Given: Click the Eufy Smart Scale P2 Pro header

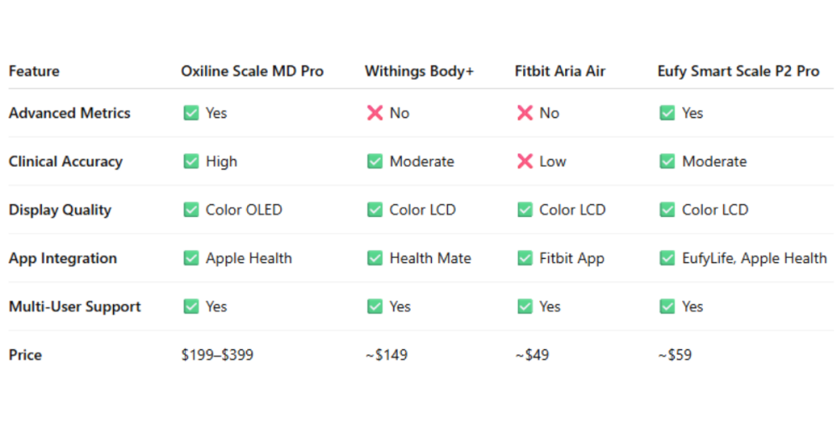Looking at the screenshot, I should point(738,71).
